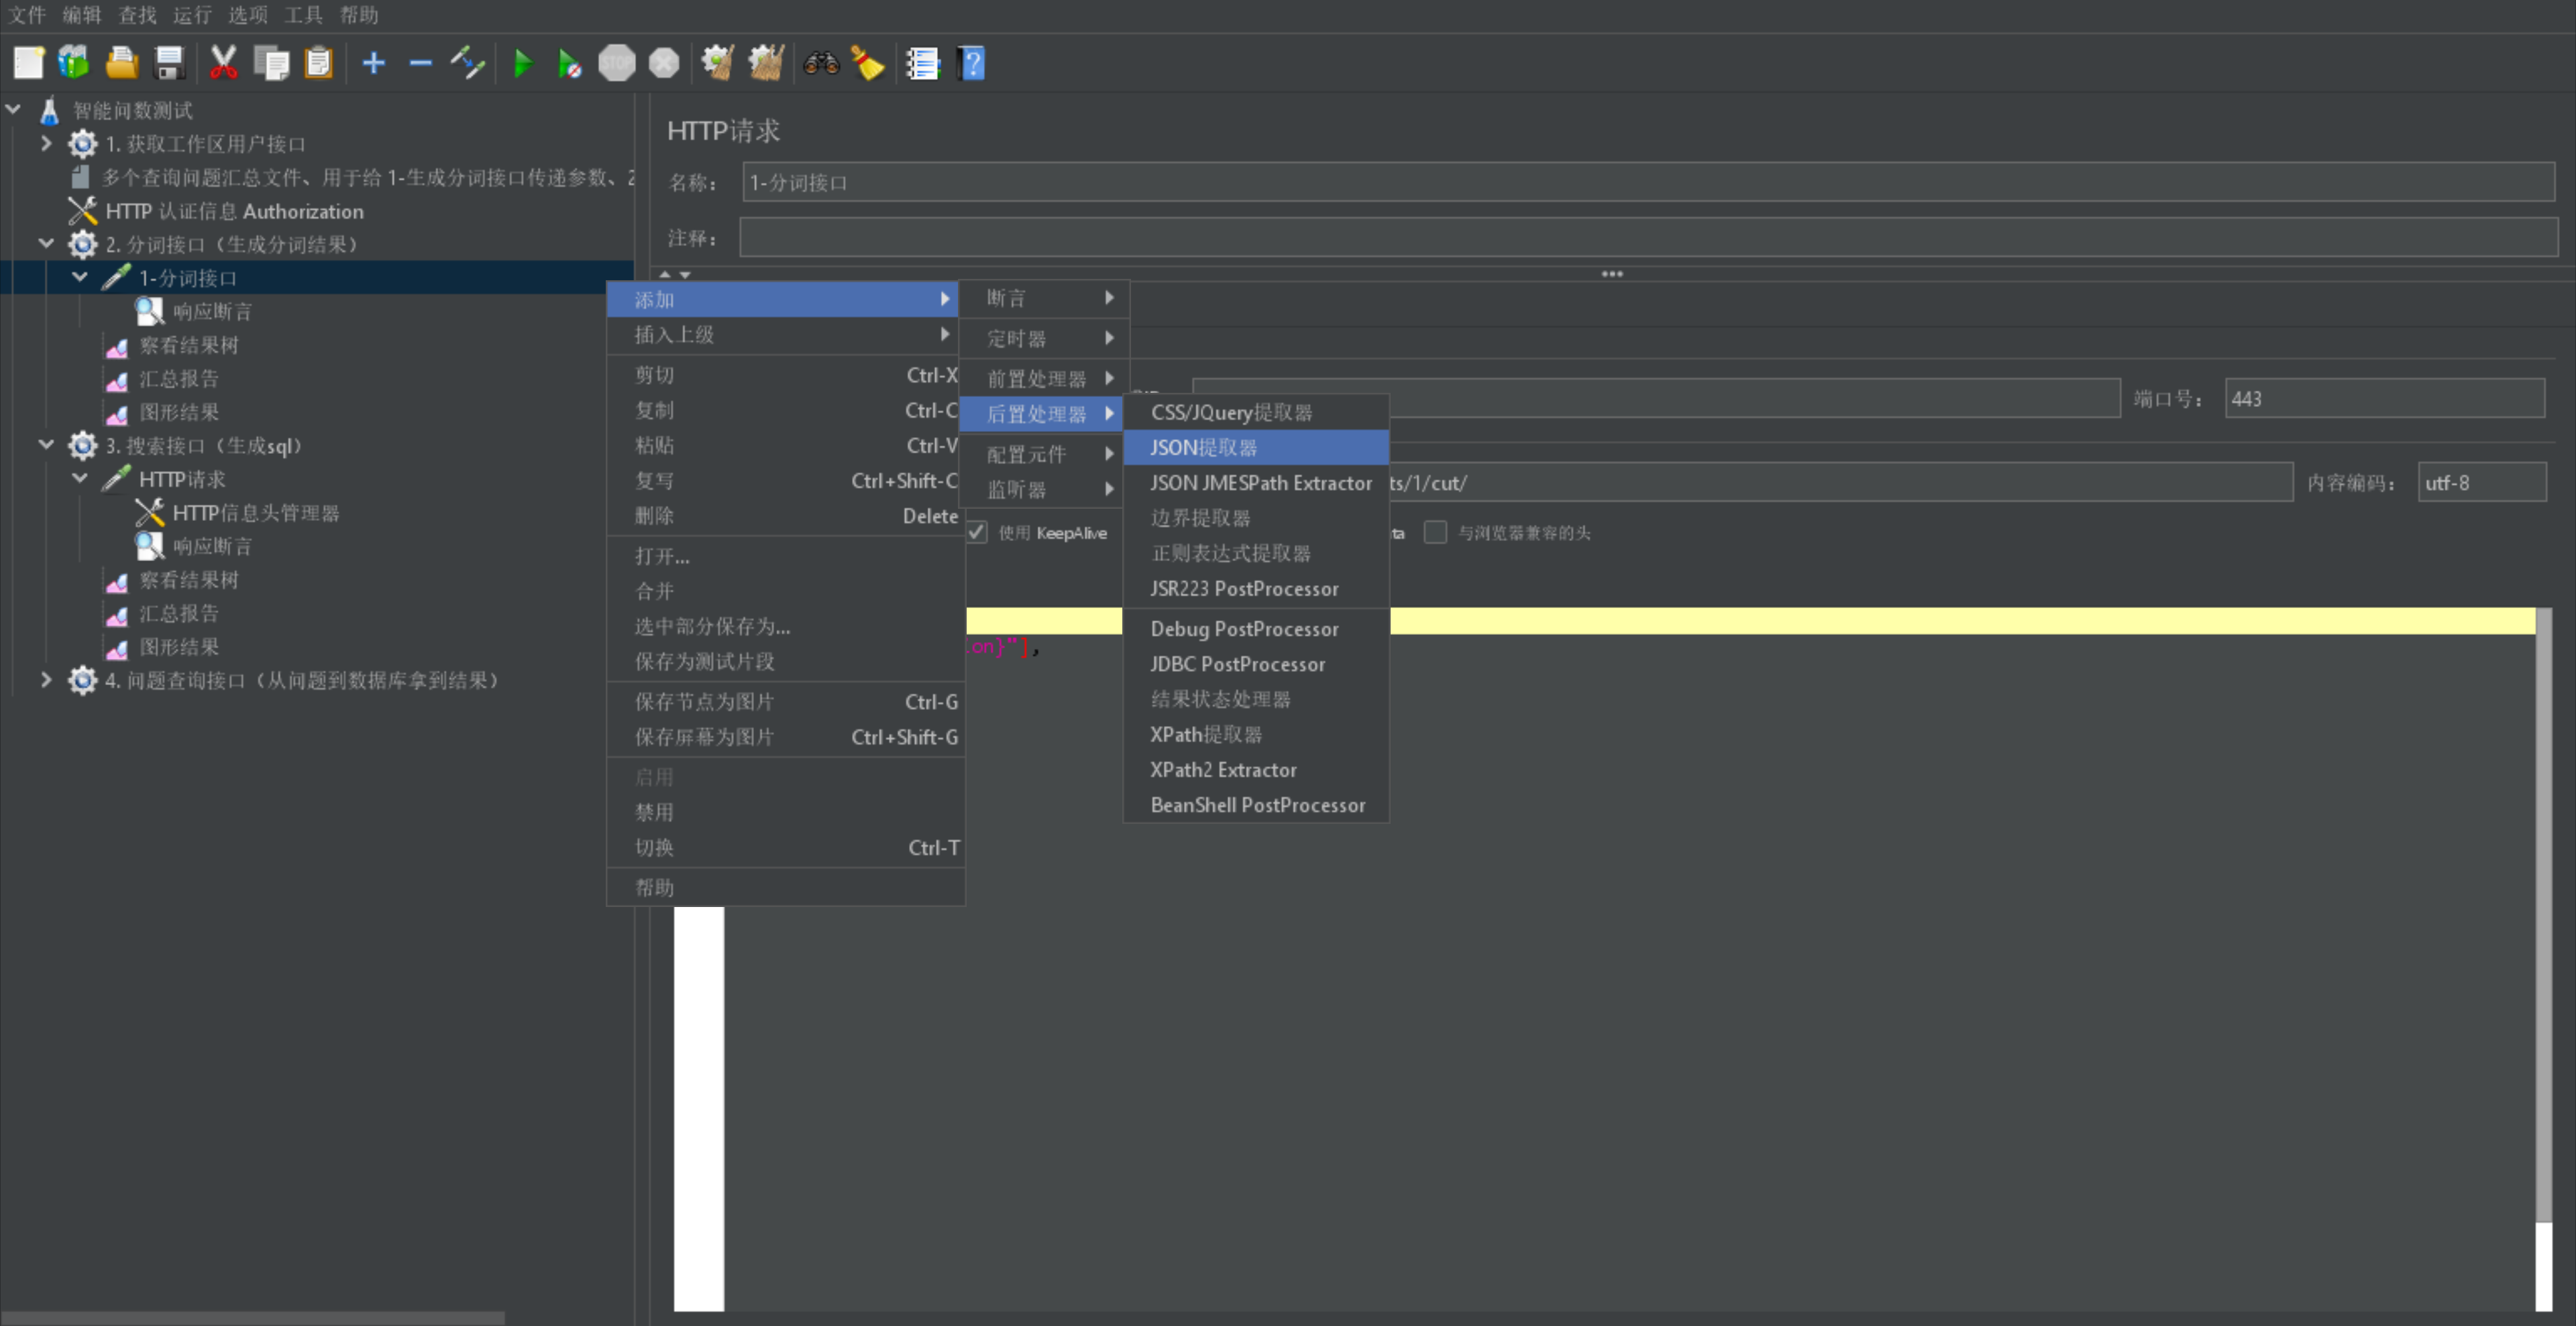
Task: Click the binoculars Search icon
Action: point(821,63)
